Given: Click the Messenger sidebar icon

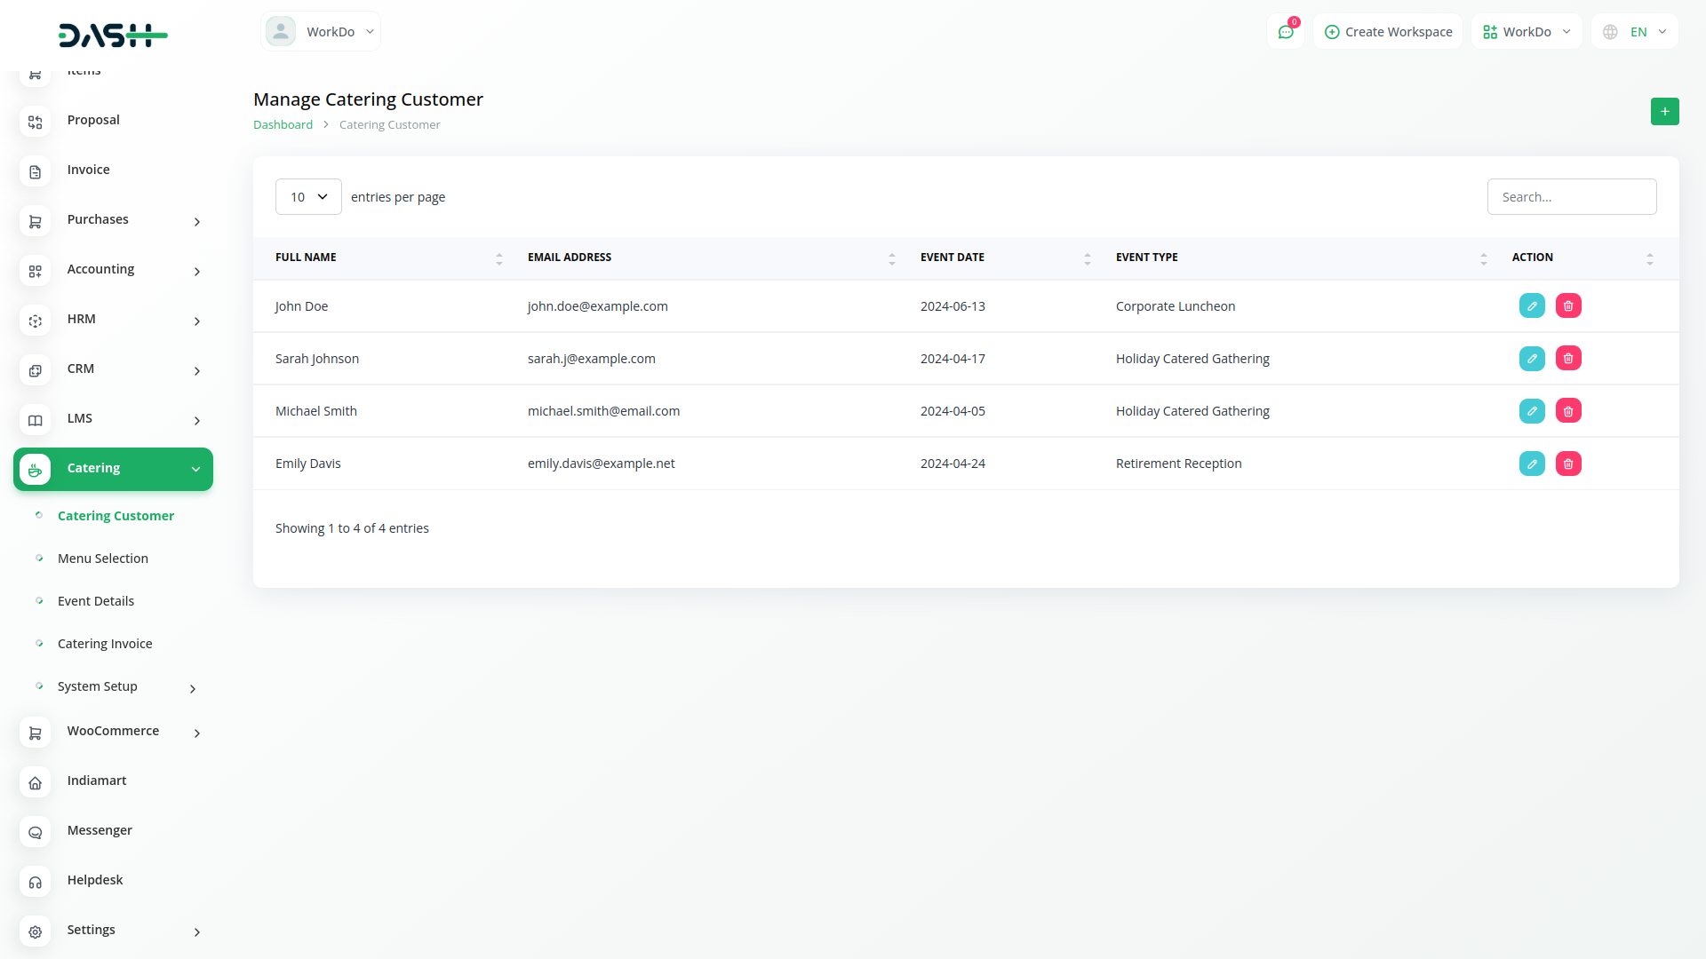Looking at the screenshot, I should tap(36, 832).
